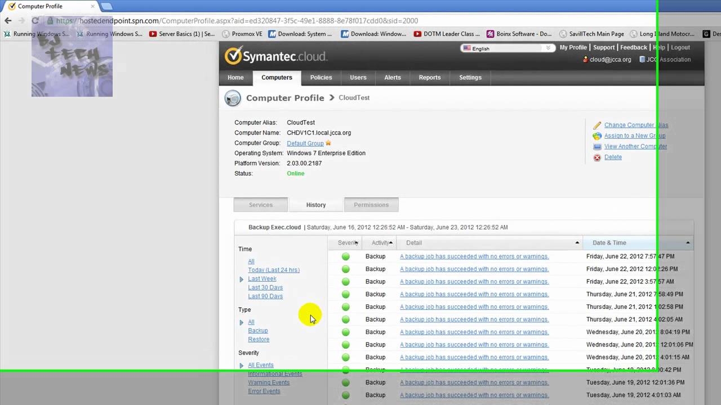Screen dimensions: 721x405
Task: Open the Alerts navigation tab
Action: [393, 78]
